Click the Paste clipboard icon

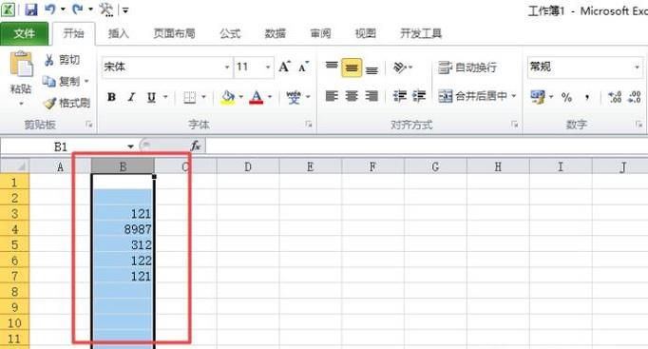[21, 64]
